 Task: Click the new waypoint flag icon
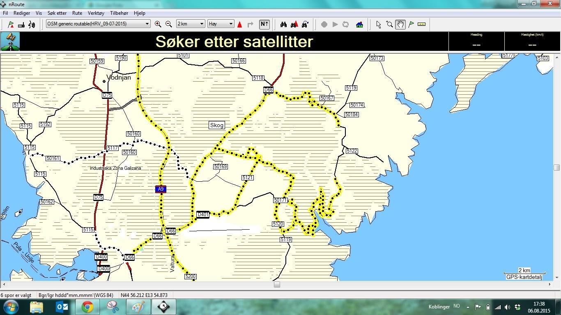(x=11, y=24)
